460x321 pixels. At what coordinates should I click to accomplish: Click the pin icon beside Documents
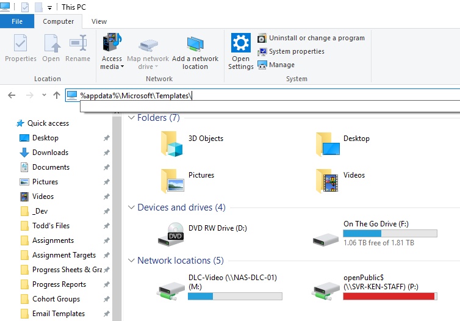(107, 167)
